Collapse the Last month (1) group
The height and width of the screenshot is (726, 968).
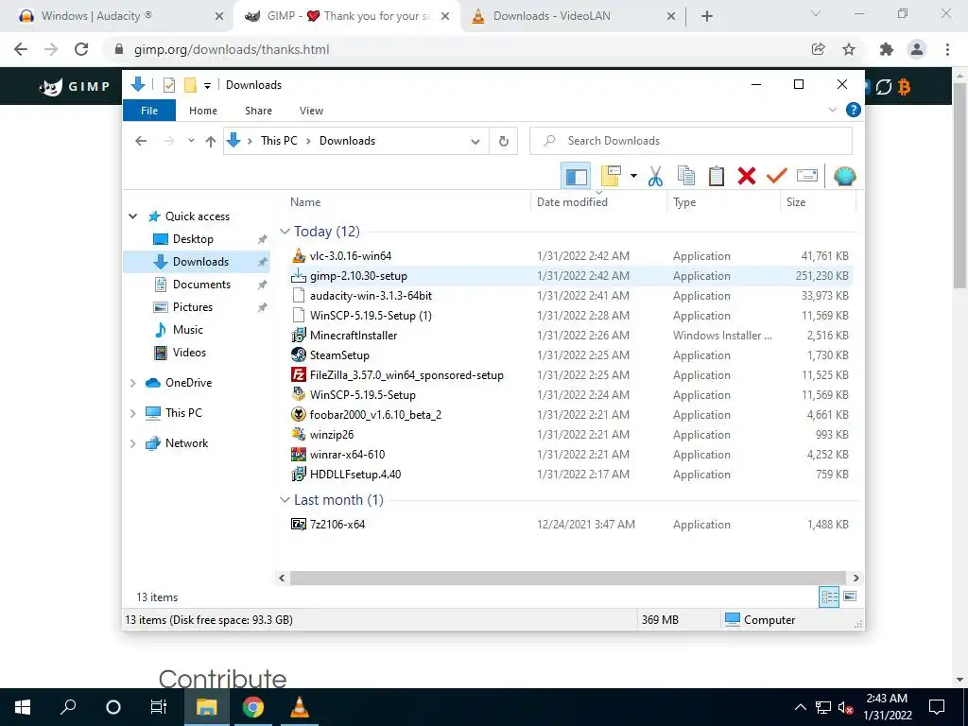[x=285, y=500]
